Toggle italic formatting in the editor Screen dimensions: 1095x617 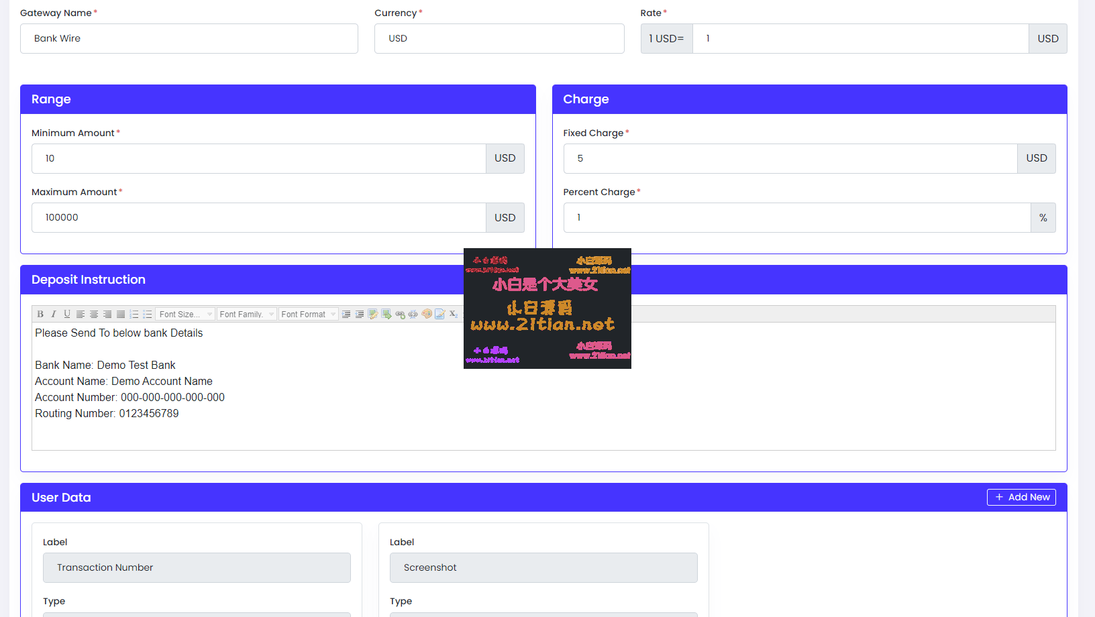[54, 313]
